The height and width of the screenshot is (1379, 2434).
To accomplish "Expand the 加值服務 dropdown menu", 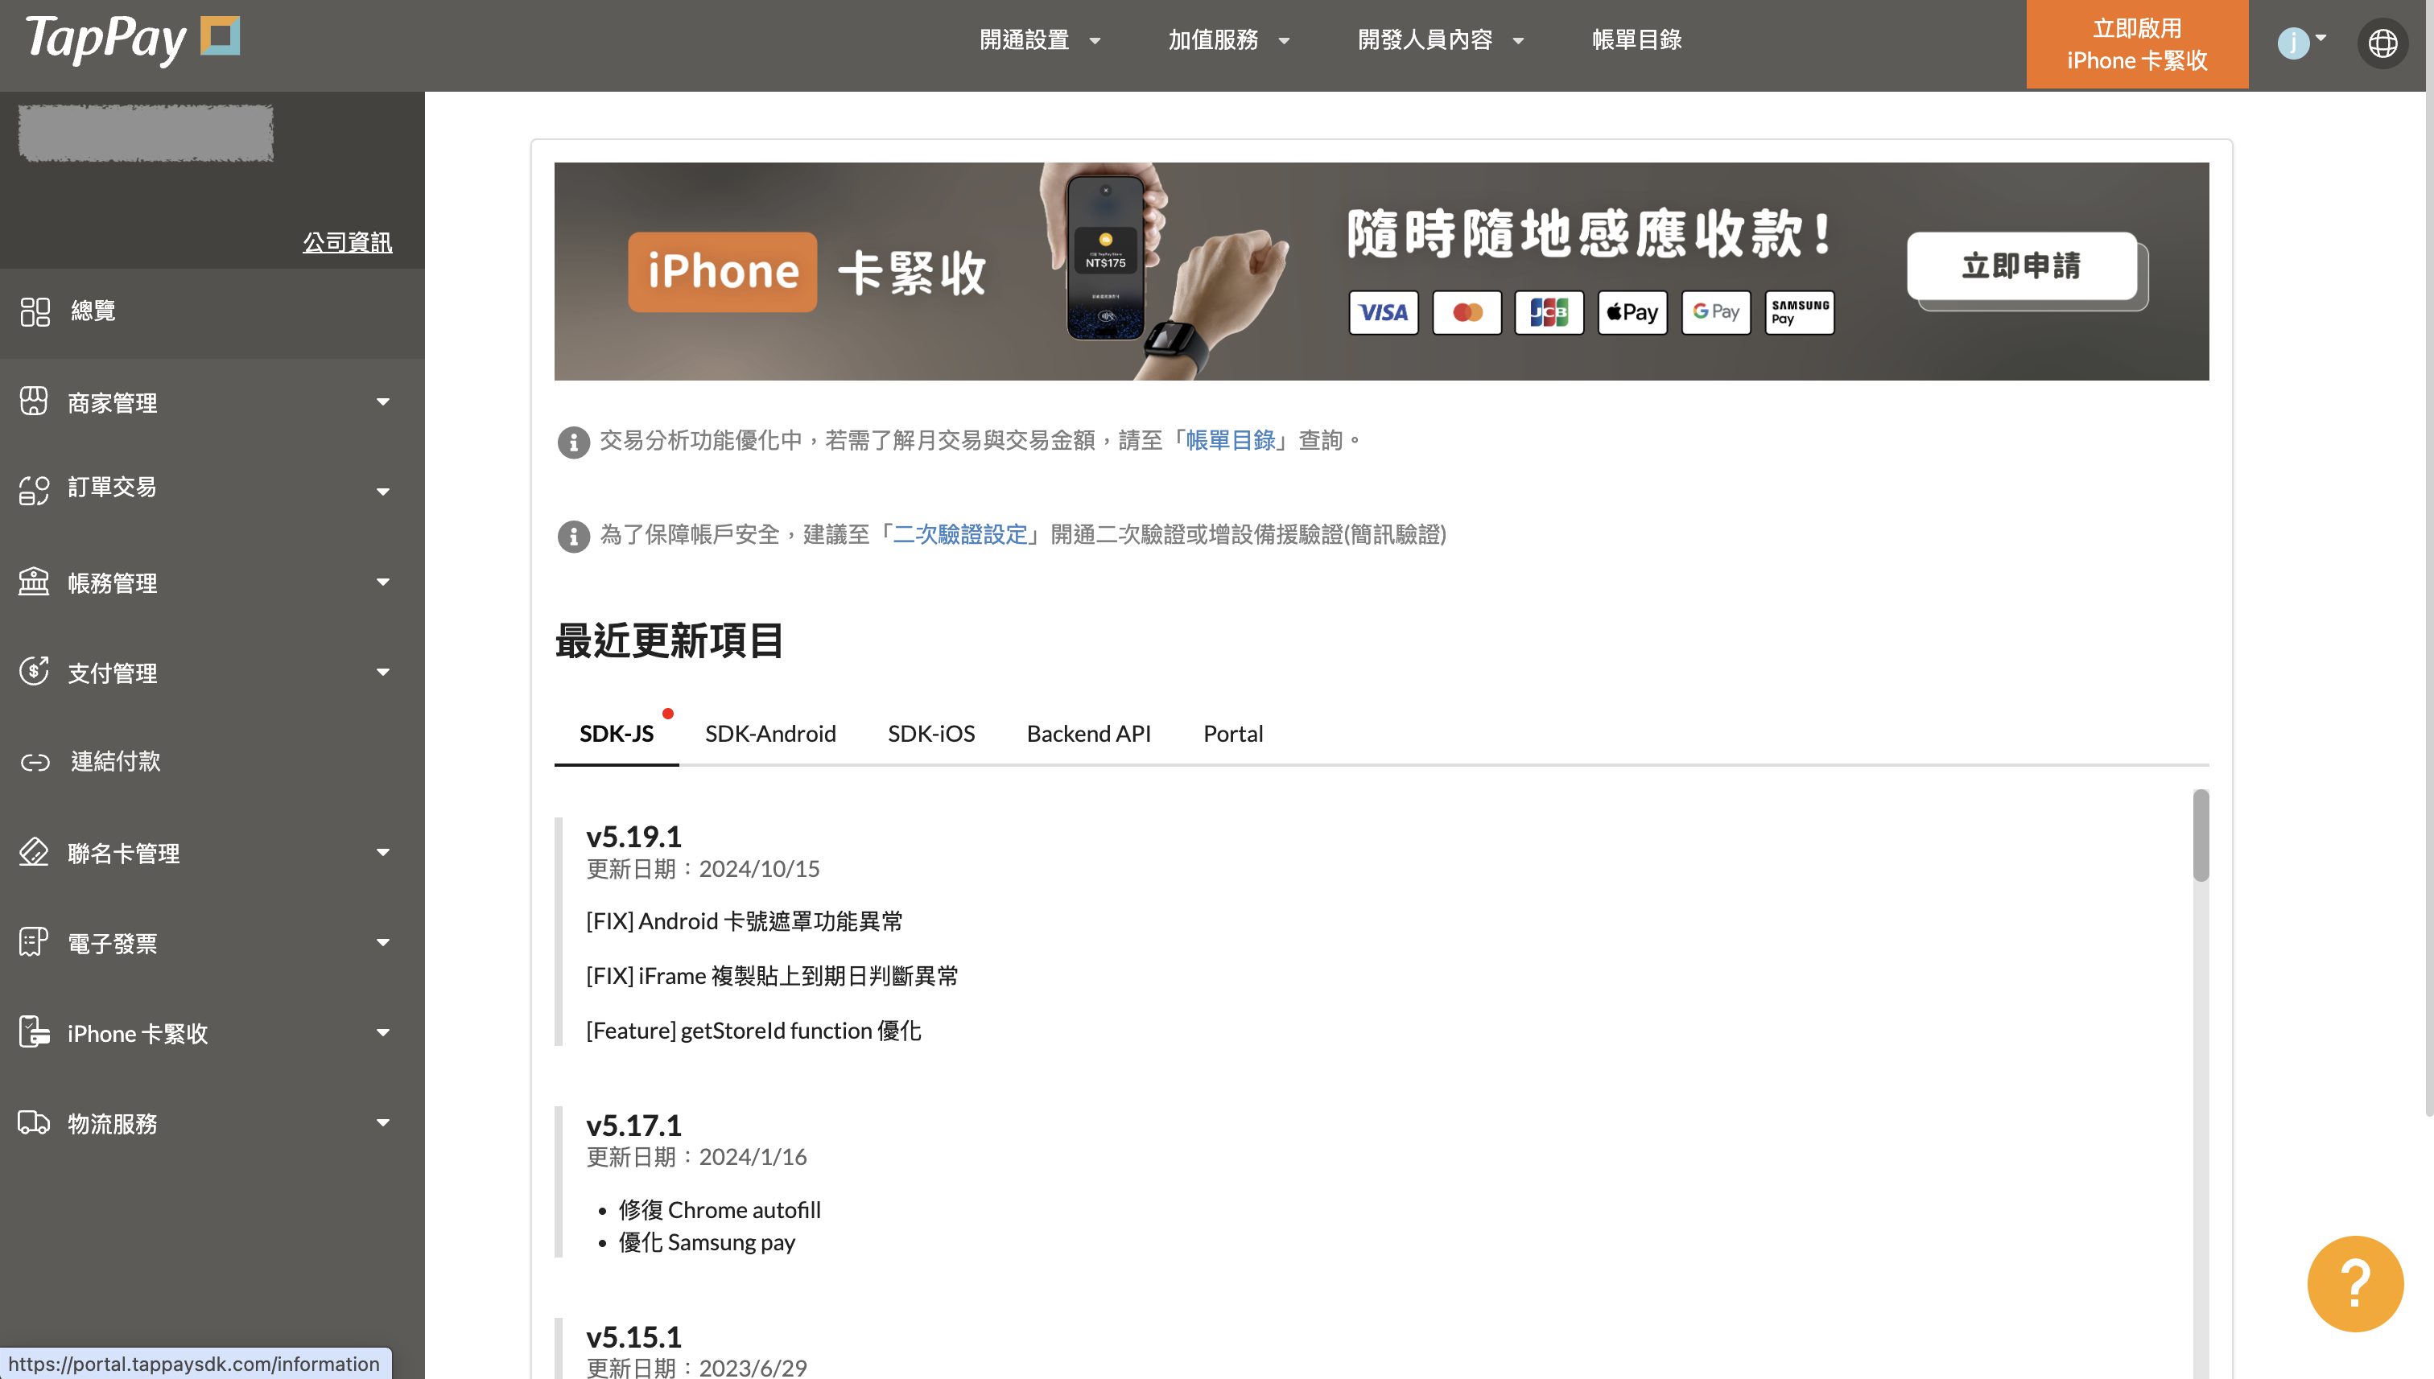I will click(x=1229, y=39).
